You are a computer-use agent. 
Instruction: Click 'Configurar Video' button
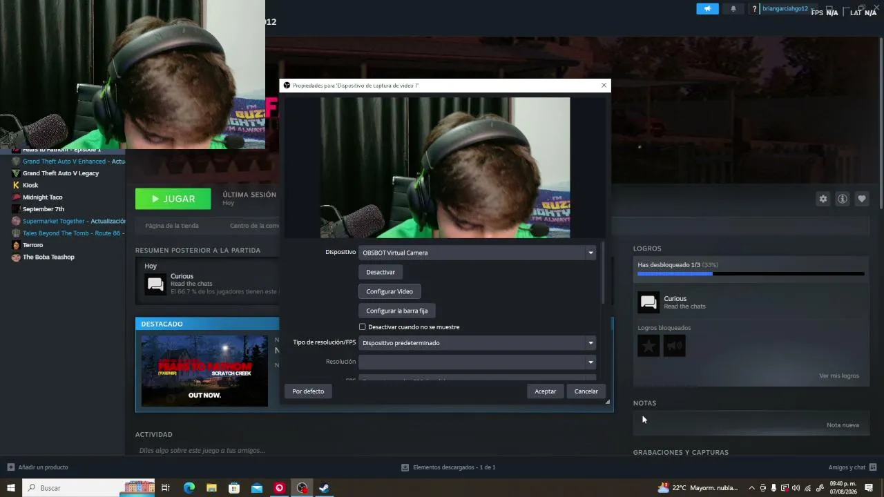(x=390, y=291)
